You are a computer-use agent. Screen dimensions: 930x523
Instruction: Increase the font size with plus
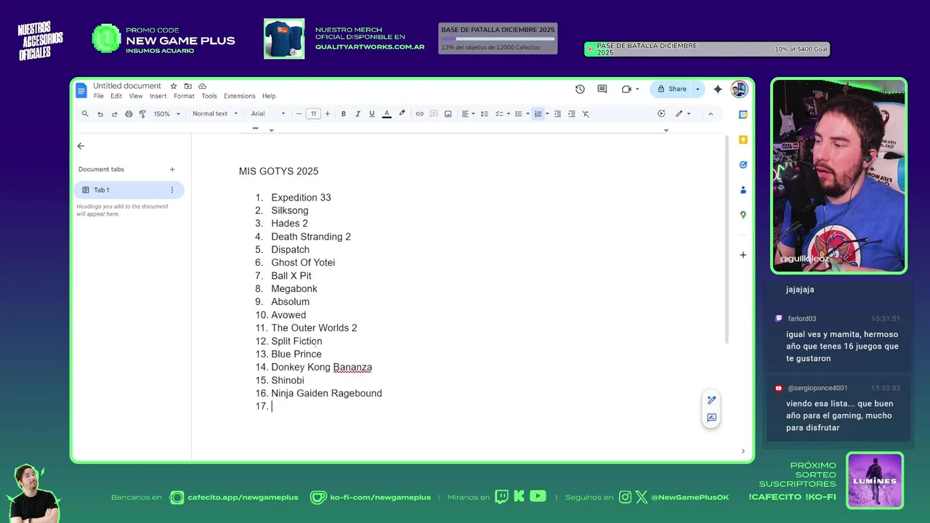(x=328, y=114)
